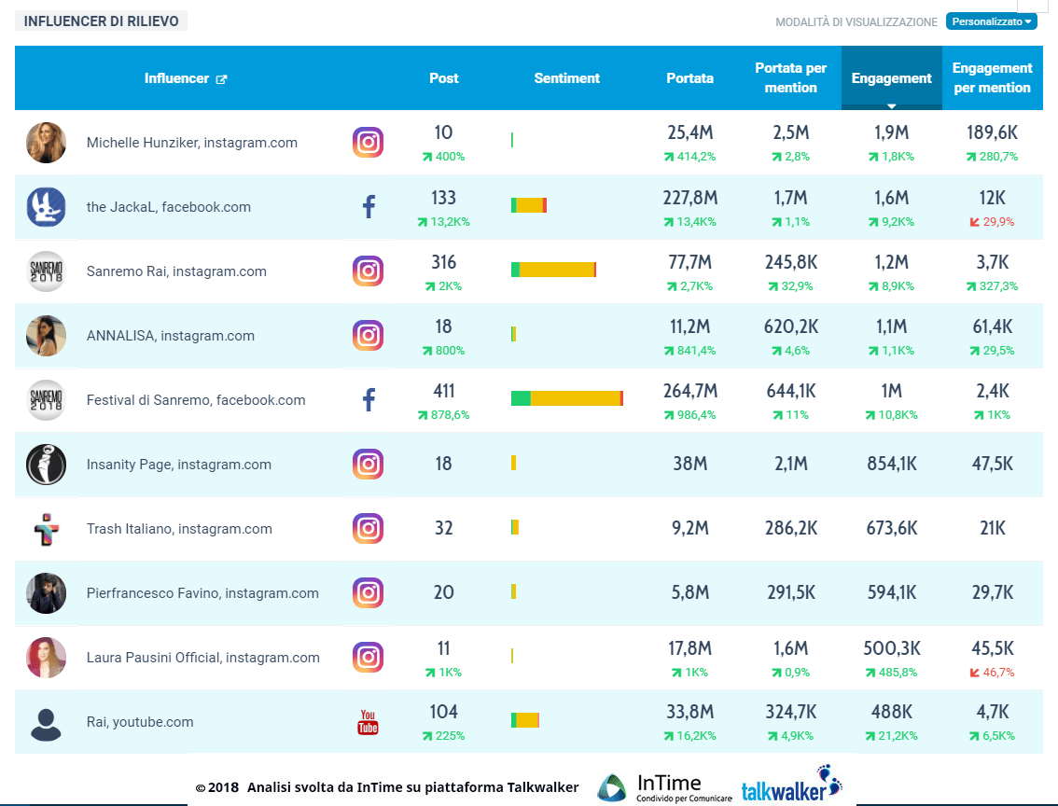Screen dimensions: 1058x806
Task: Click Instagram icon in Insanity Page row
Action: pyautogui.click(x=368, y=464)
